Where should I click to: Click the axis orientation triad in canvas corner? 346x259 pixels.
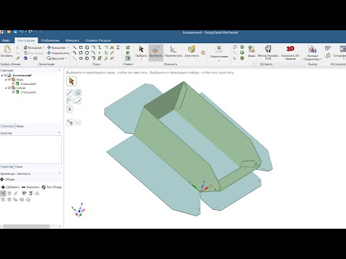(x=79, y=210)
